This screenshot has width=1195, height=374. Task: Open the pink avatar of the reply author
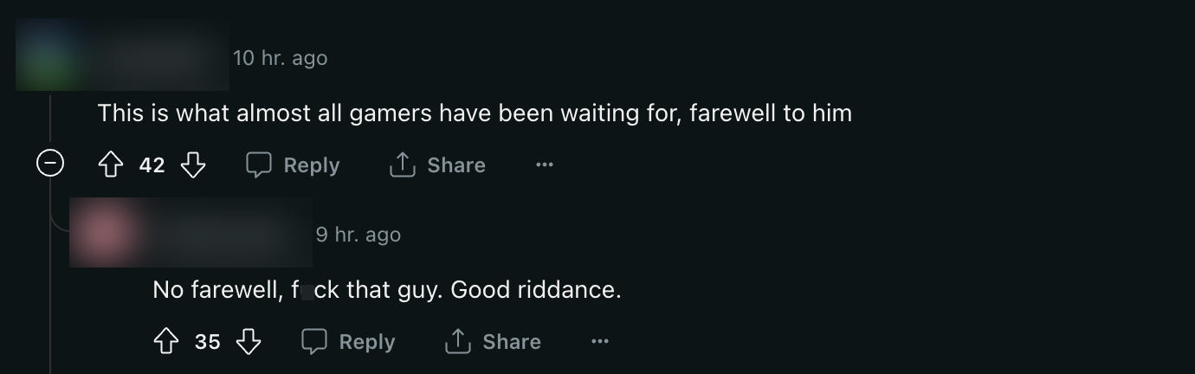102,232
